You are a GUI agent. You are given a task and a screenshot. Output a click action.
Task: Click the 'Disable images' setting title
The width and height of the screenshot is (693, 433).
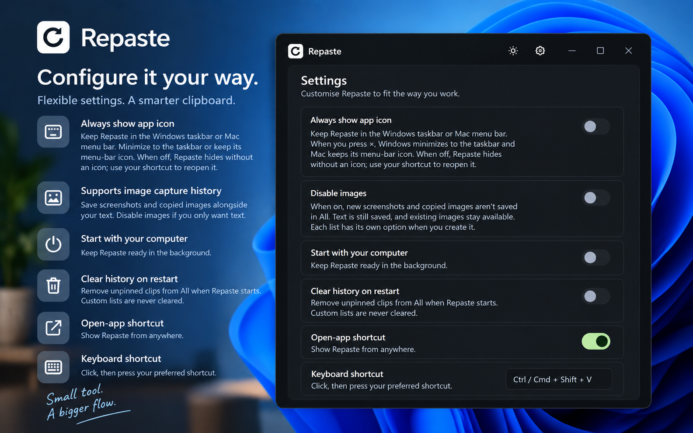pos(338,193)
